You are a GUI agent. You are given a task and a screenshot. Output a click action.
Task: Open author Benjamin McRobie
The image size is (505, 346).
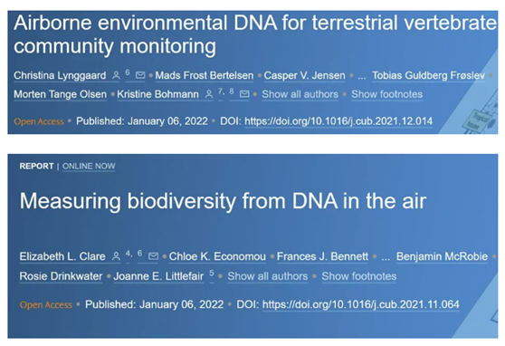click(442, 256)
